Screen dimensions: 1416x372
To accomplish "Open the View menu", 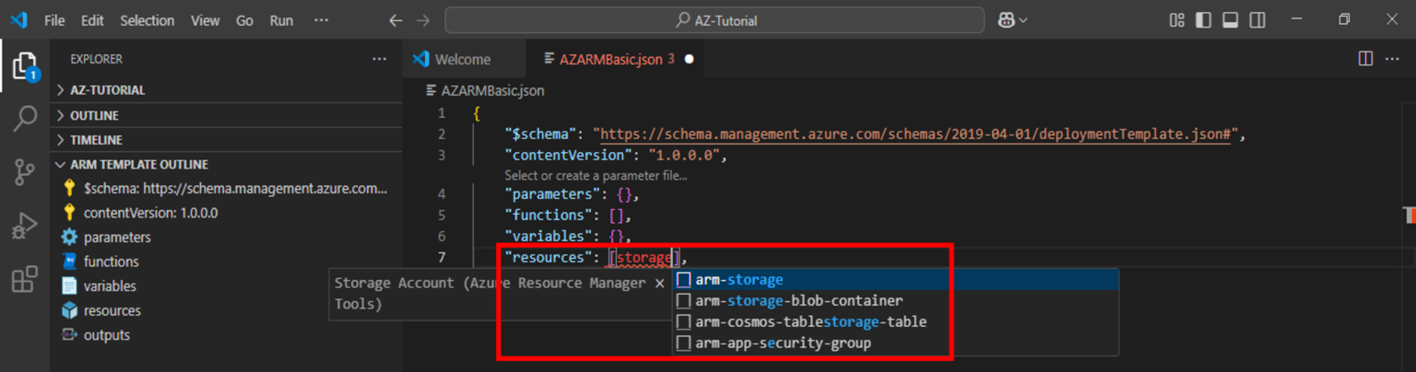I will [205, 20].
